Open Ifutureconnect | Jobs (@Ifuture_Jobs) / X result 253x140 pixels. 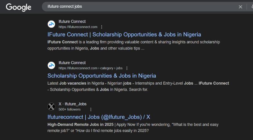99,117
